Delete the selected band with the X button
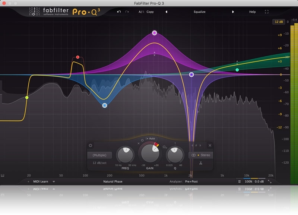The height and width of the screenshot is (215, 298). 210,145
